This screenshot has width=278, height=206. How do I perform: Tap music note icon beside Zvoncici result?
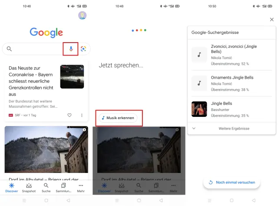199,55
